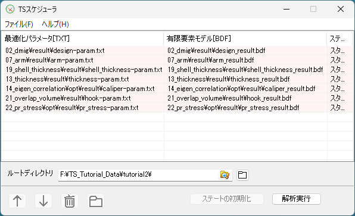The height and width of the screenshot is (216, 355).
Task: Click the open folder icon beside trash
Action: pyautogui.click(x=96, y=201)
